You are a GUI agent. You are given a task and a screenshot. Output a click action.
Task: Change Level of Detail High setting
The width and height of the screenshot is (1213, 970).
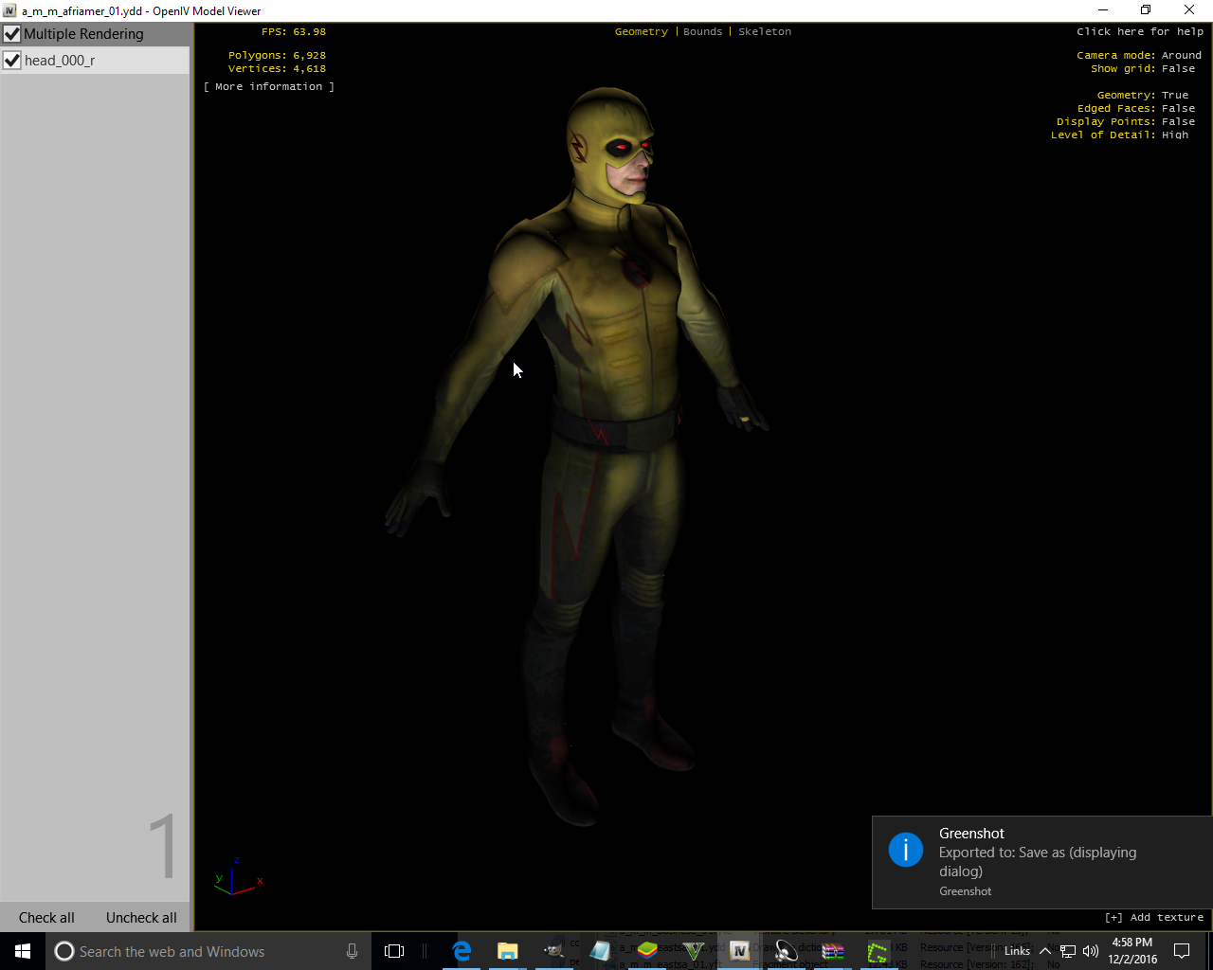point(1120,135)
